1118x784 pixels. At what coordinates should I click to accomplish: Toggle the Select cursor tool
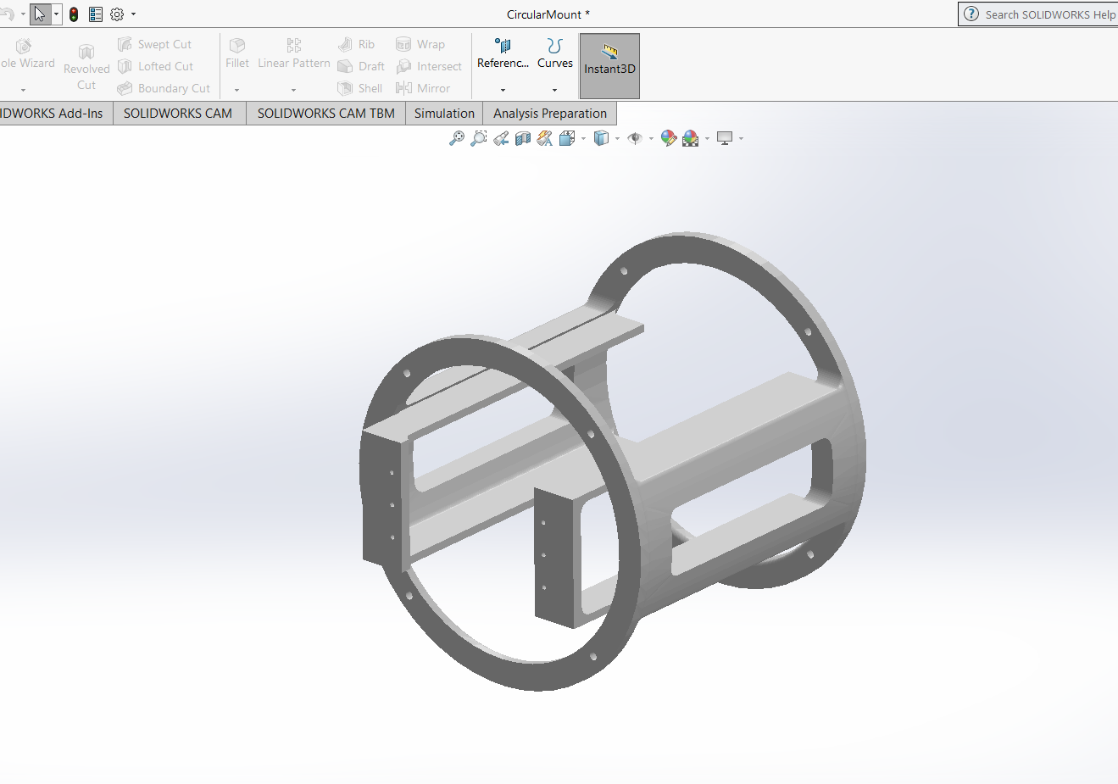point(40,14)
